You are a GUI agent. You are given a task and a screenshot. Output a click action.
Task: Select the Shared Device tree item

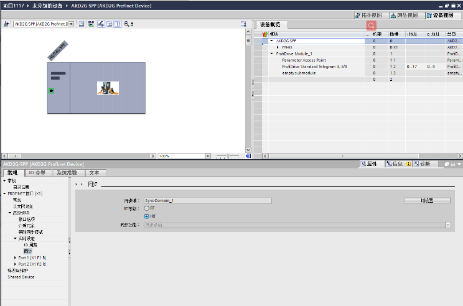point(21,277)
